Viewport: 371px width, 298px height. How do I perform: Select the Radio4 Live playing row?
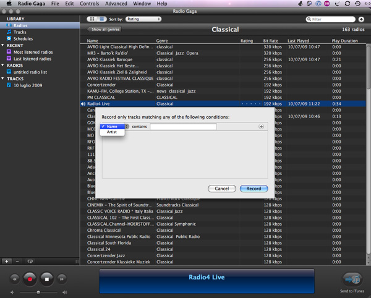(223, 104)
